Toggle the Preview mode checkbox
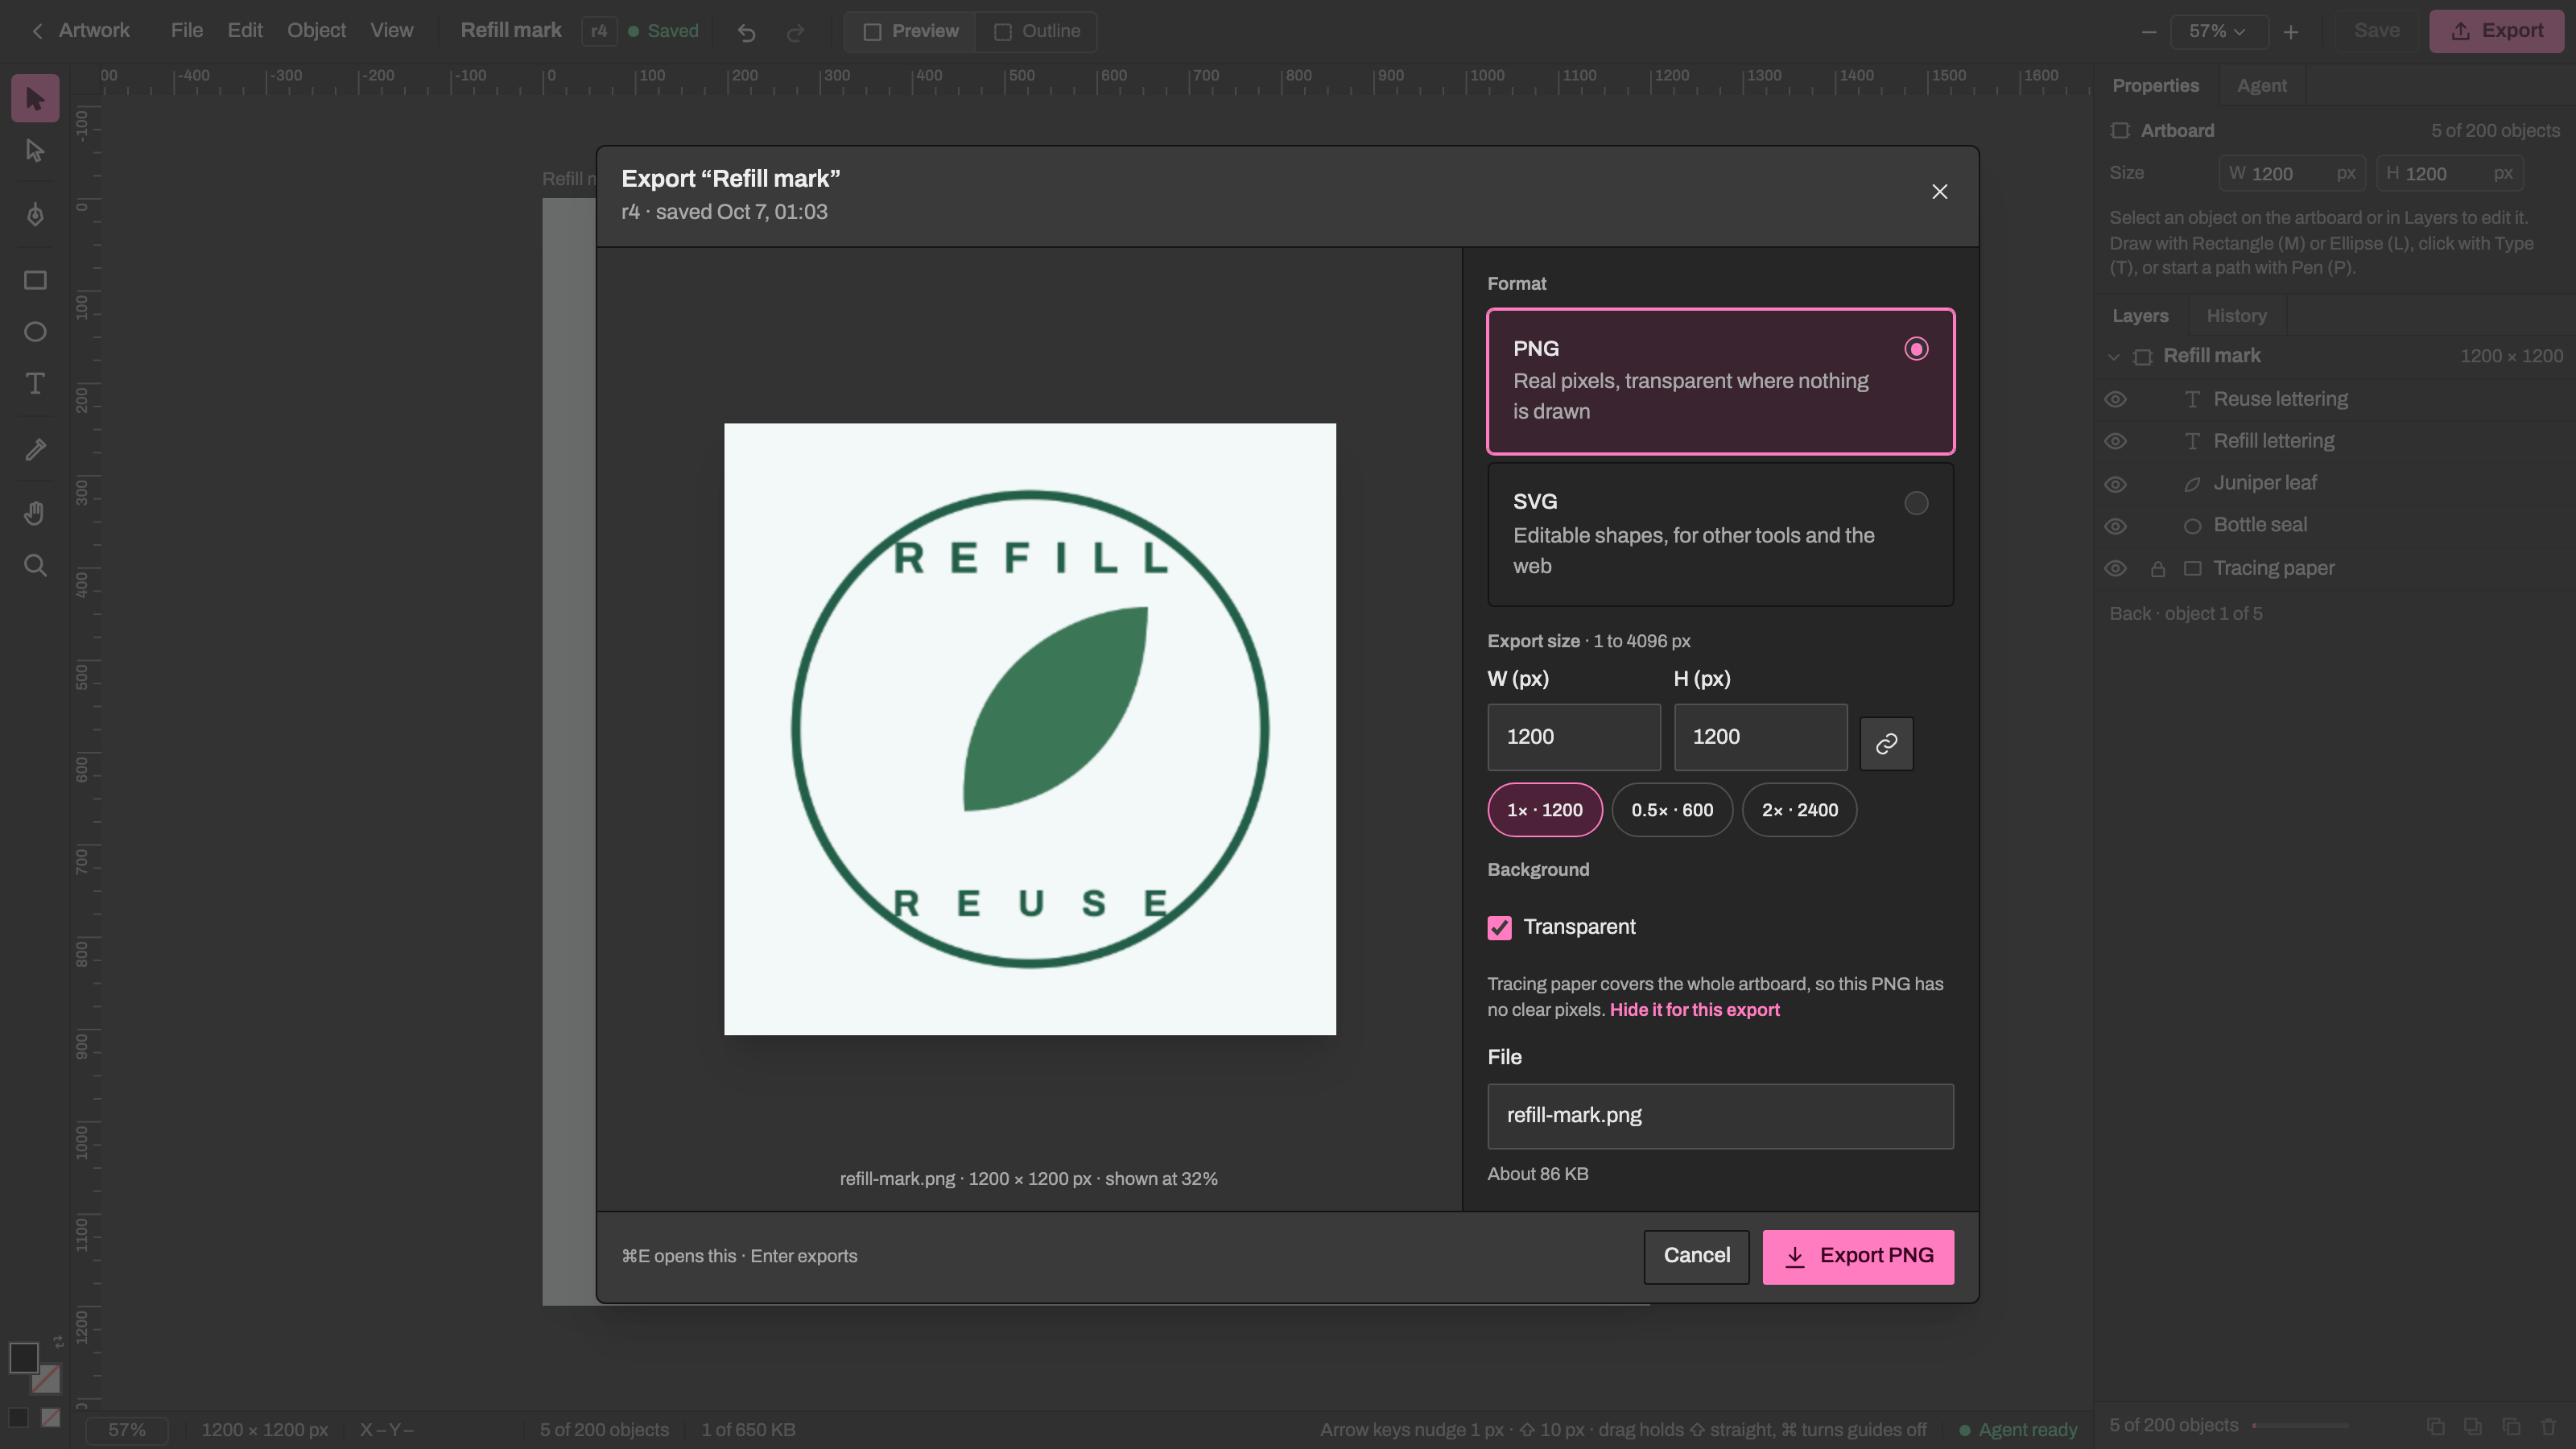This screenshot has width=2576, height=1449. click(910, 32)
